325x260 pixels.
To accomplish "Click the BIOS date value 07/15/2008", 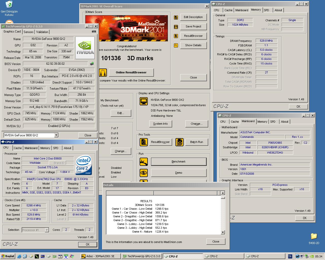I will [275, 174].
